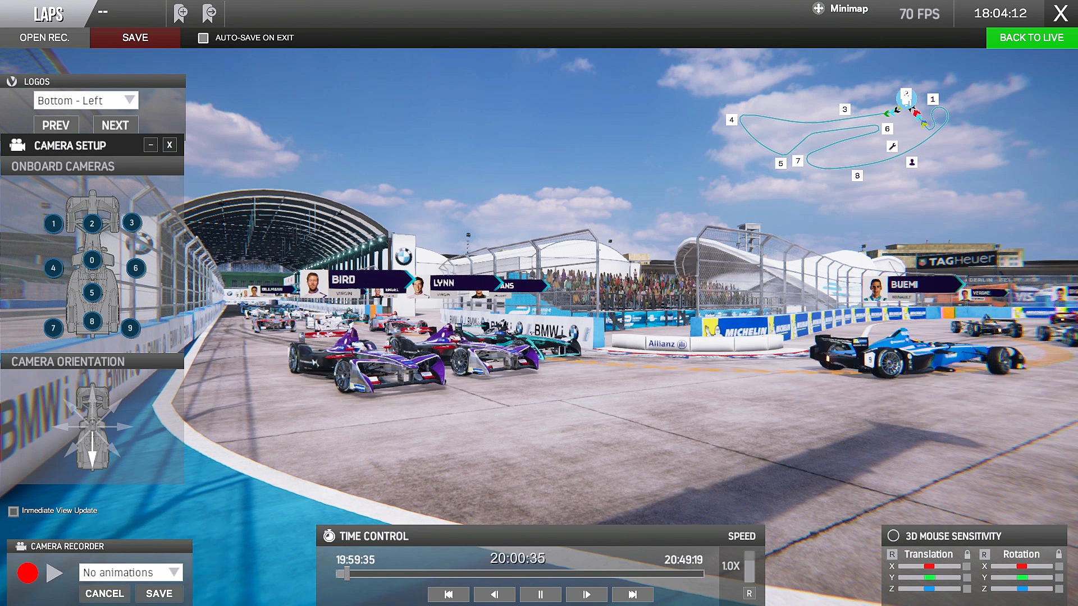This screenshot has width=1078, height=606.
Task: Select onboard camera 7 on the car diagram
Action: click(x=53, y=328)
